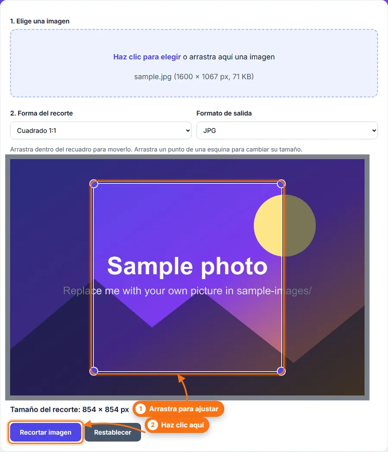The image size is (388, 452).
Task: Open the JPG output format dropdown
Action: 287,131
